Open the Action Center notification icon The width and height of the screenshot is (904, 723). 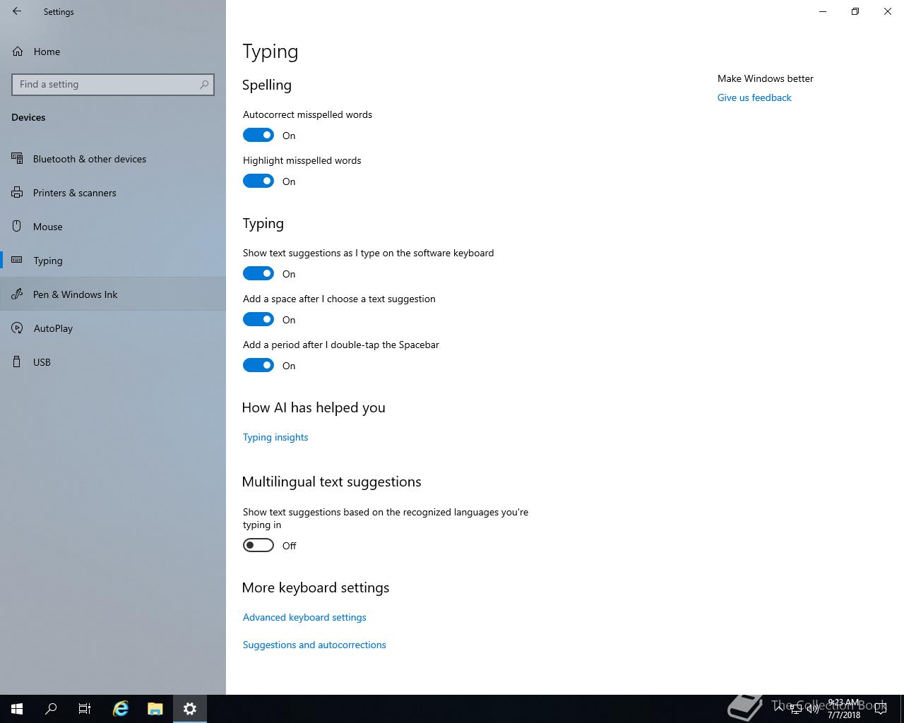pos(881,709)
